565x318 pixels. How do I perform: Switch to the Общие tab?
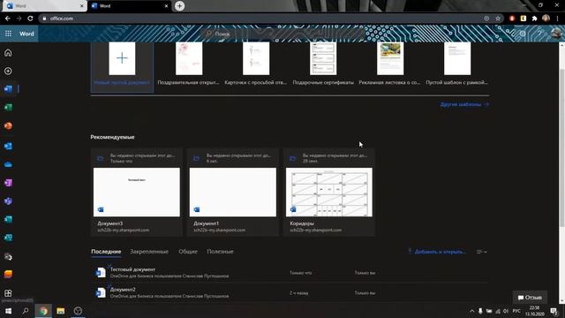point(188,251)
